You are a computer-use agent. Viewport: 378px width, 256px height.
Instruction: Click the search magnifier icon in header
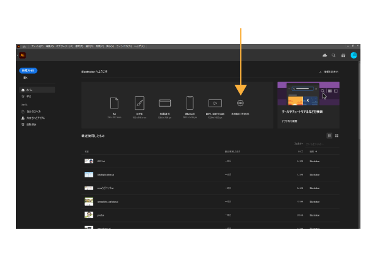pyautogui.click(x=333, y=55)
